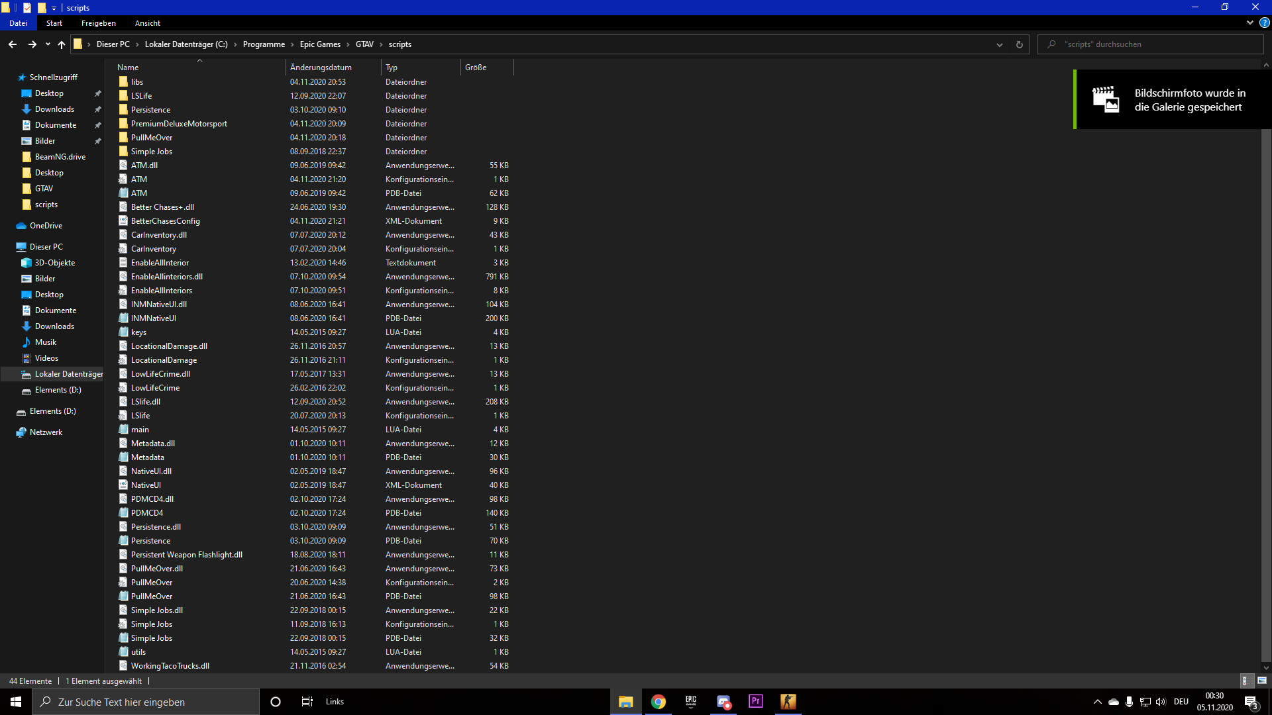The height and width of the screenshot is (715, 1272).
Task: Select the BetterChasesConfig XML file
Action: pyautogui.click(x=165, y=221)
